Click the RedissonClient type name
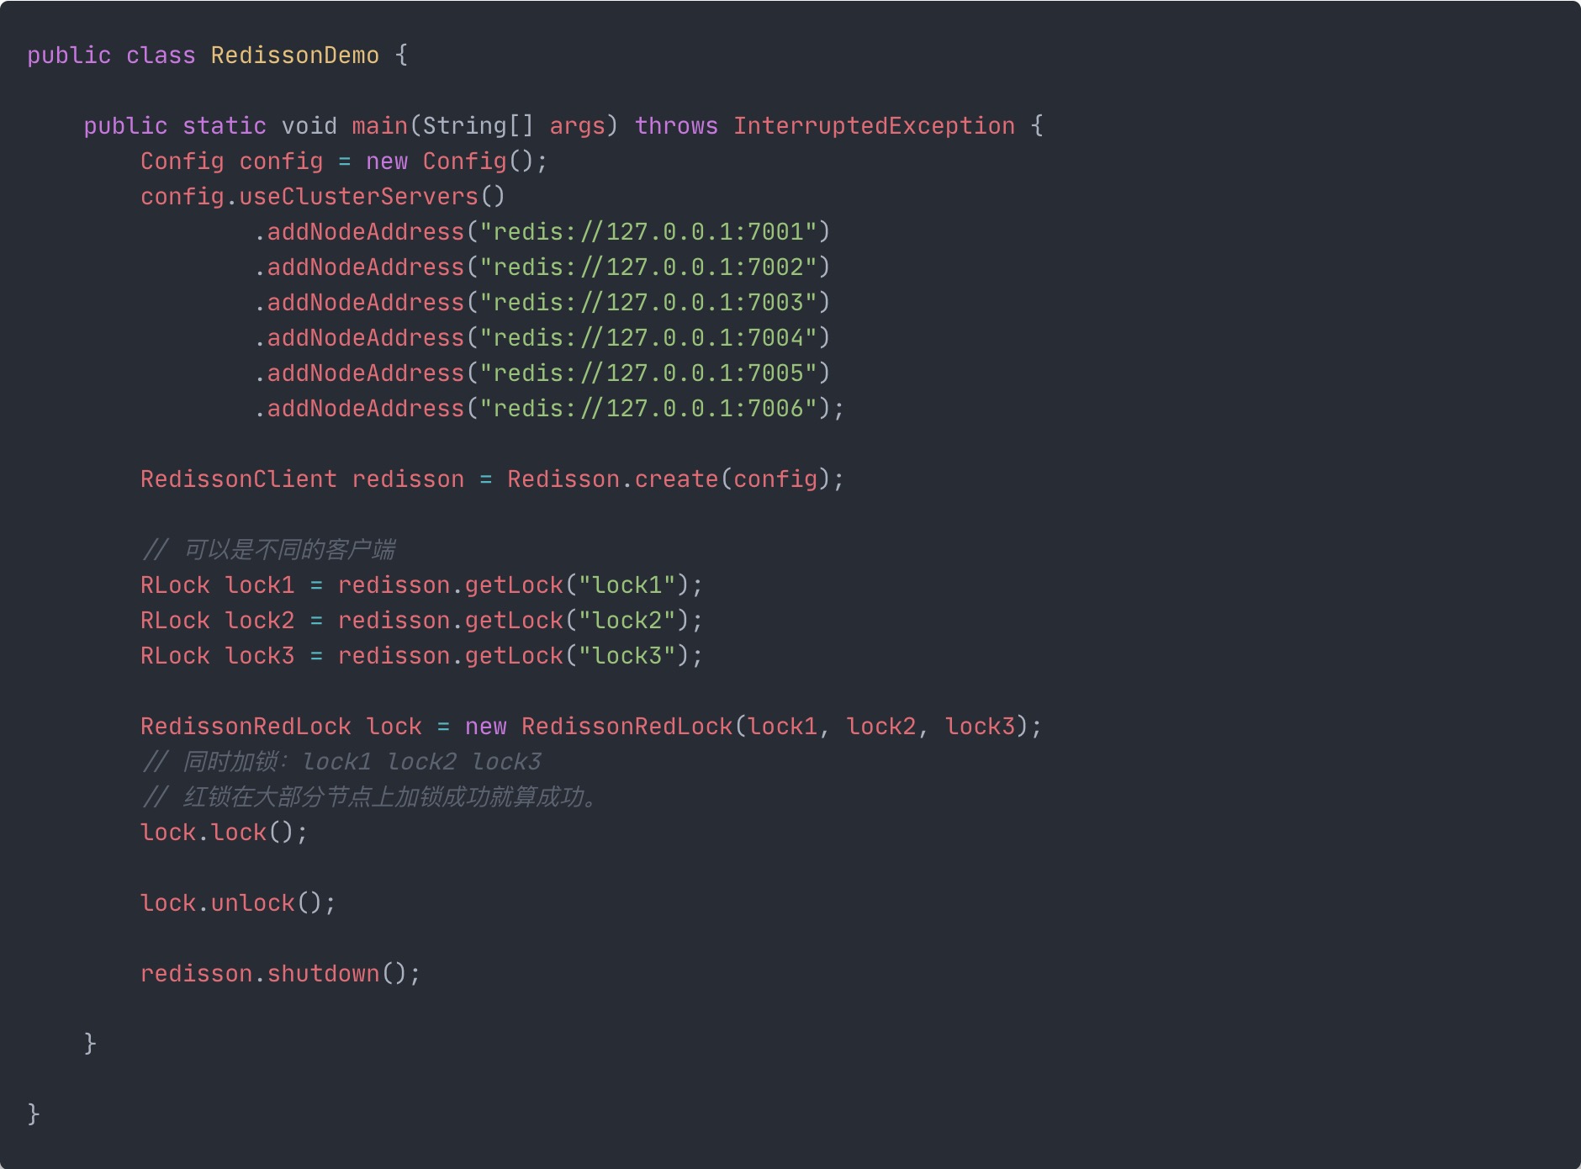Viewport: 1581px width, 1169px height. pos(238,479)
